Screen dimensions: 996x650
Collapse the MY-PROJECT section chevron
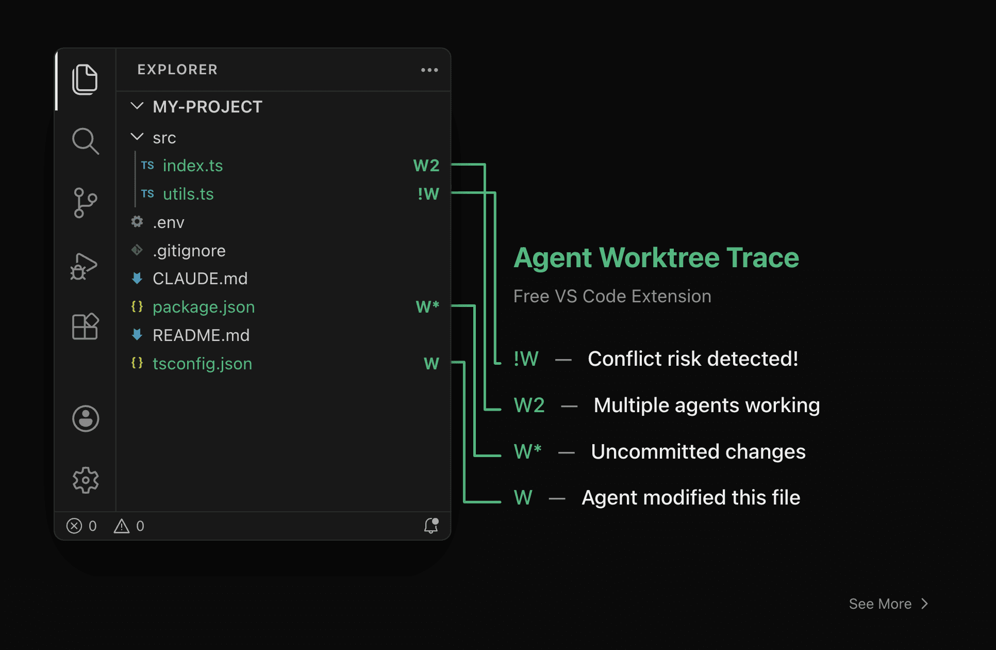tap(137, 106)
